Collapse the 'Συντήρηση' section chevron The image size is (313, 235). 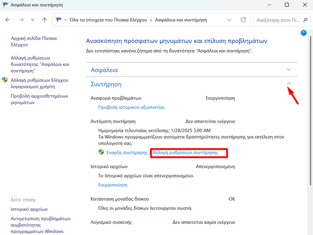(288, 83)
